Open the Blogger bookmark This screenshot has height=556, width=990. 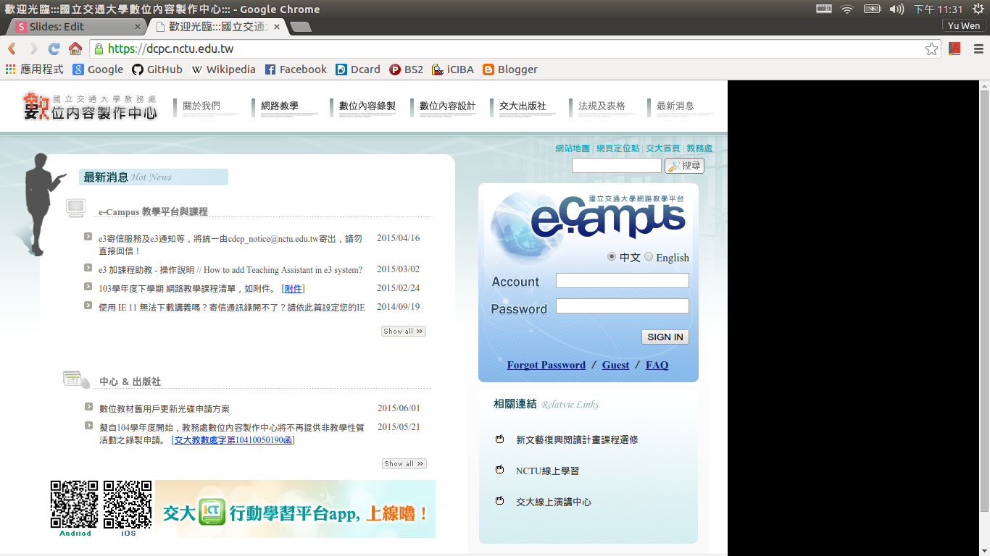click(x=510, y=69)
